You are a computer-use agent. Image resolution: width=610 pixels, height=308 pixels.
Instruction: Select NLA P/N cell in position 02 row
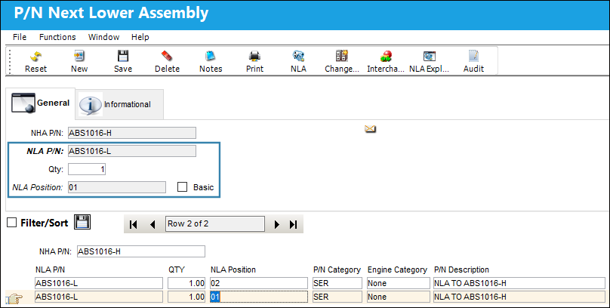[99, 283]
